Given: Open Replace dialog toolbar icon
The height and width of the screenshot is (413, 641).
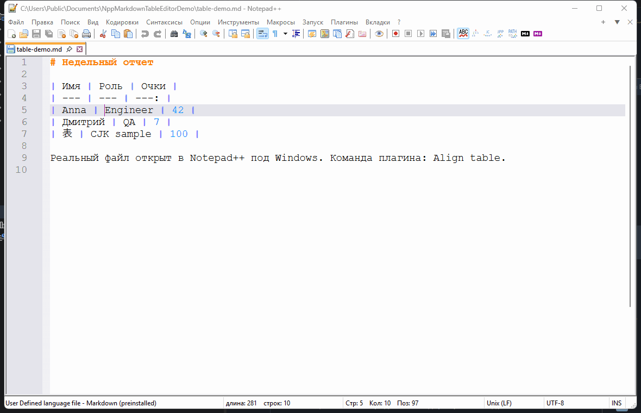Looking at the screenshot, I should click(187, 34).
